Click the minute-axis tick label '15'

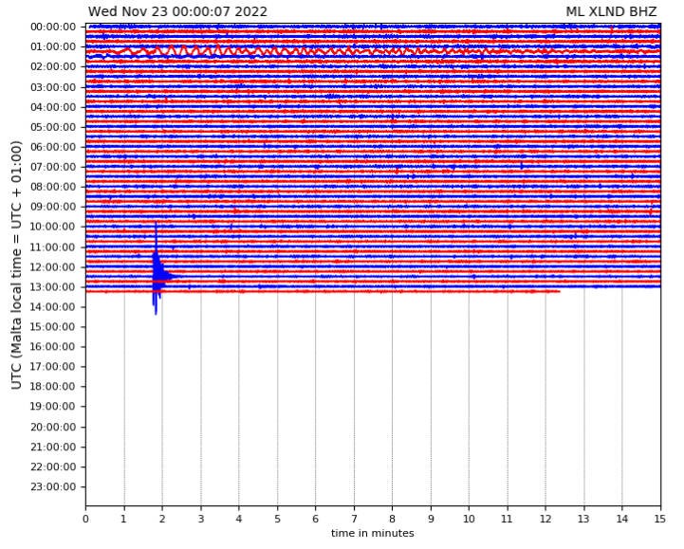pyautogui.click(x=660, y=519)
